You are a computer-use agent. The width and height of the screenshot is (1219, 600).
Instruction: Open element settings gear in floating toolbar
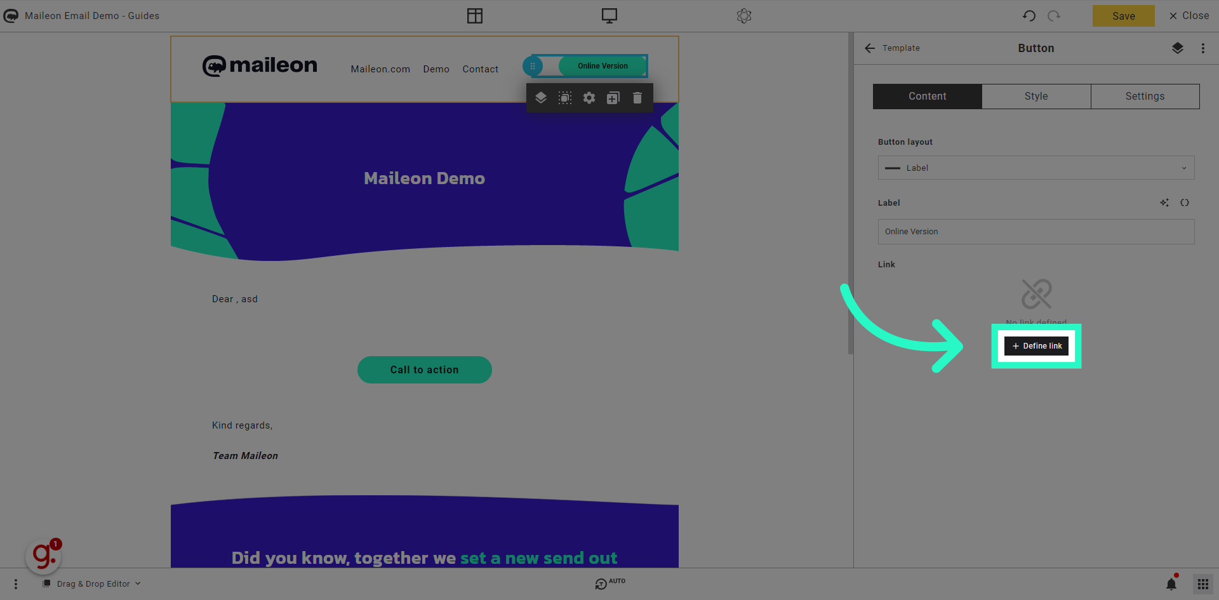pyautogui.click(x=589, y=98)
